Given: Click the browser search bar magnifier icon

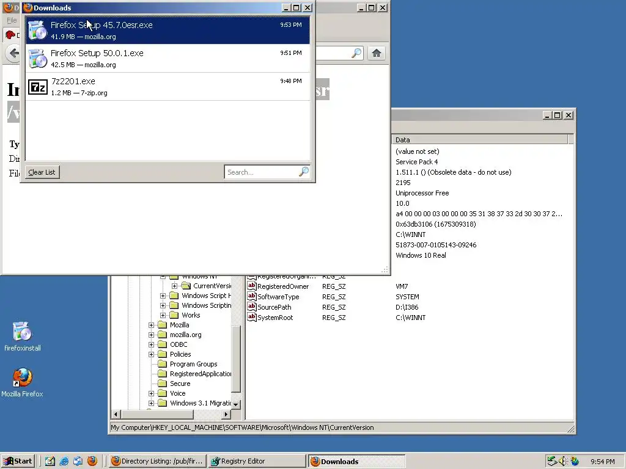Looking at the screenshot, I should click(x=356, y=53).
